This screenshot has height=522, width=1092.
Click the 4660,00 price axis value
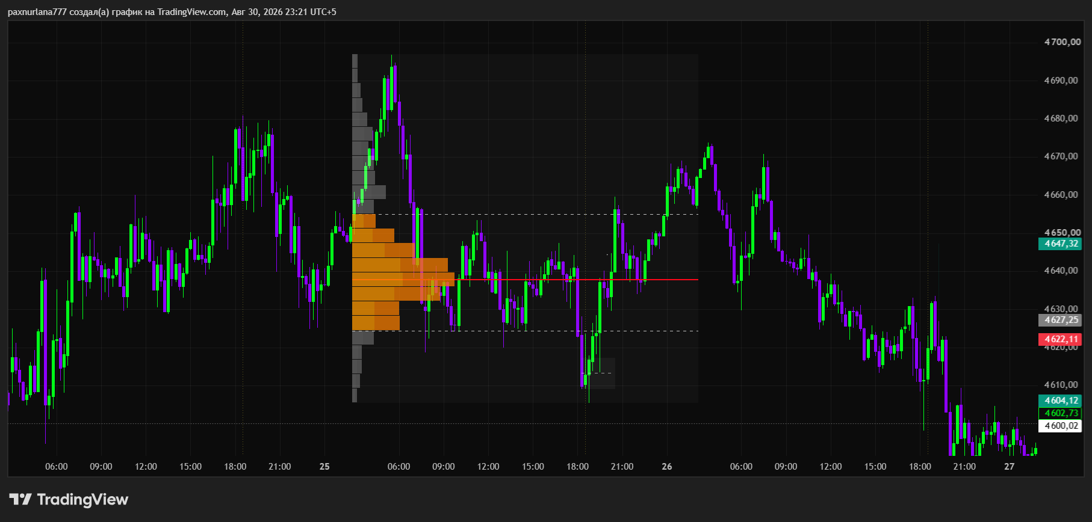pos(1062,195)
